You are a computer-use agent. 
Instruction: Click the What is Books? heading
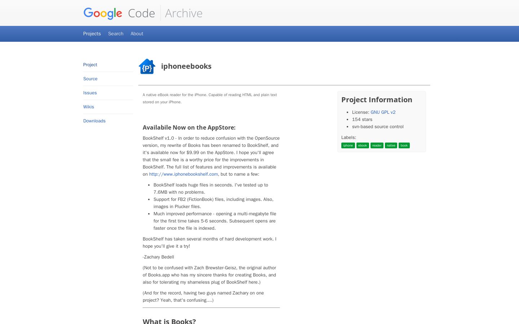169,321
